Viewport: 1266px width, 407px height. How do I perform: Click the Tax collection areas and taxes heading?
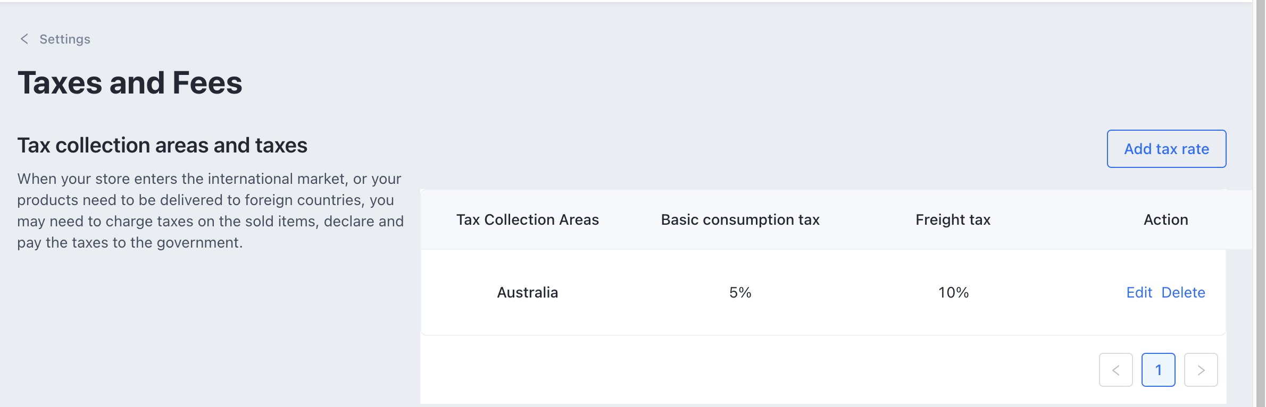pyautogui.click(x=162, y=146)
